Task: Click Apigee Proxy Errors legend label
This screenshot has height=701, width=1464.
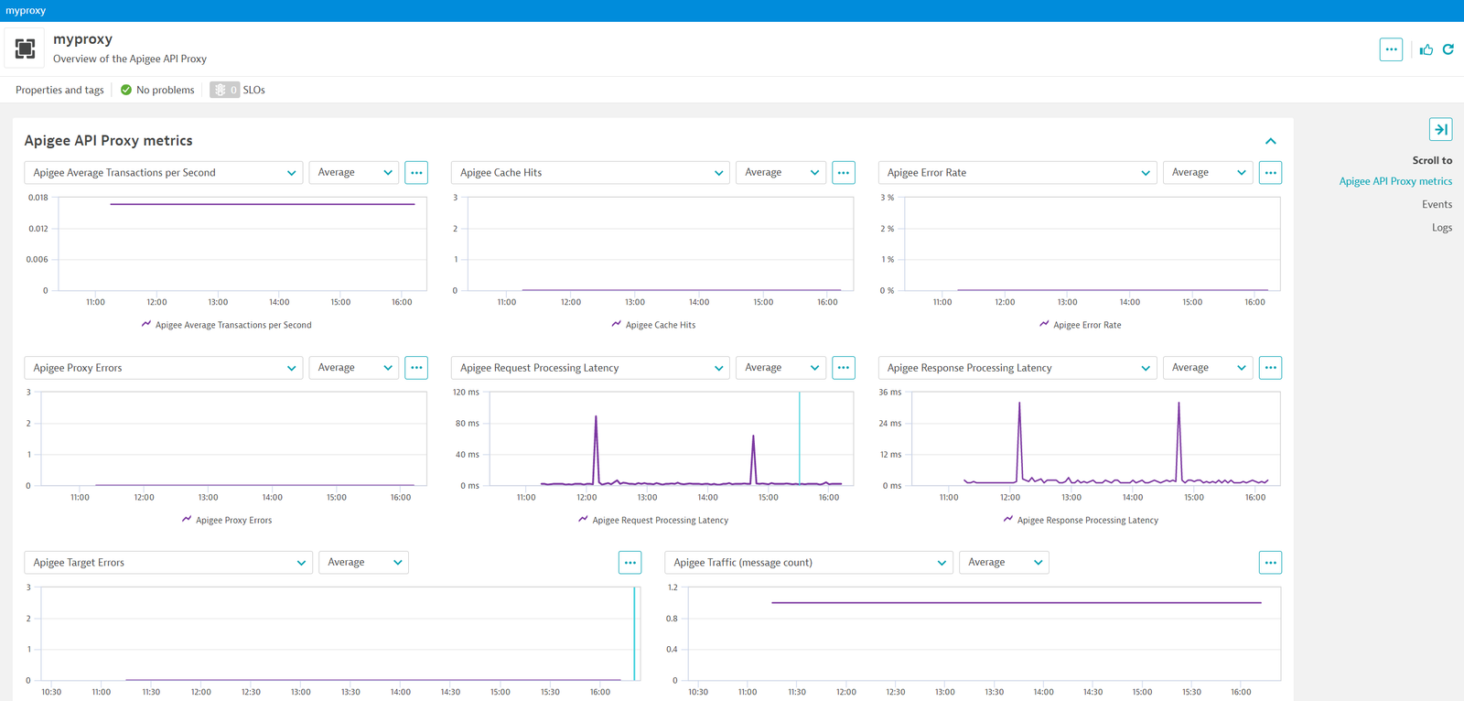Action: tap(233, 520)
